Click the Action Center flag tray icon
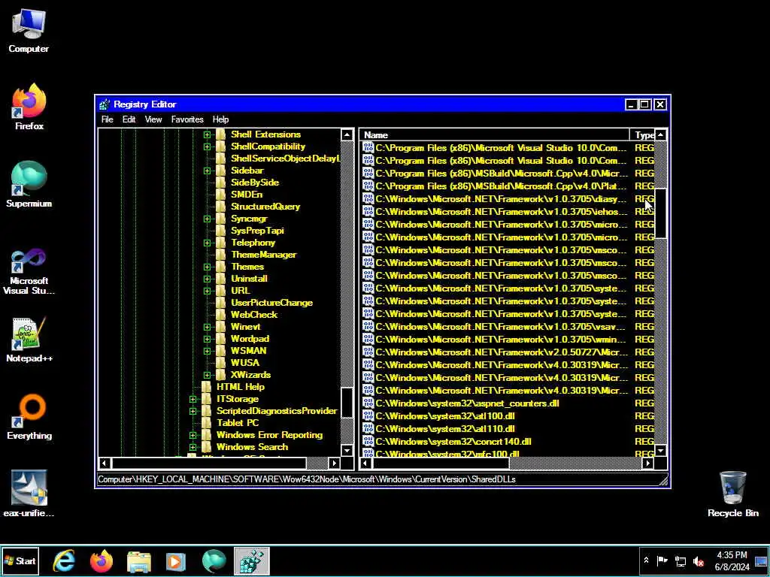The width and height of the screenshot is (770, 577). pyautogui.click(x=662, y=560)
